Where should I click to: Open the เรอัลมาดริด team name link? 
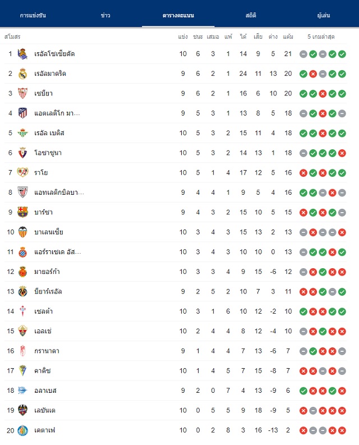click(x=50, y=74)
